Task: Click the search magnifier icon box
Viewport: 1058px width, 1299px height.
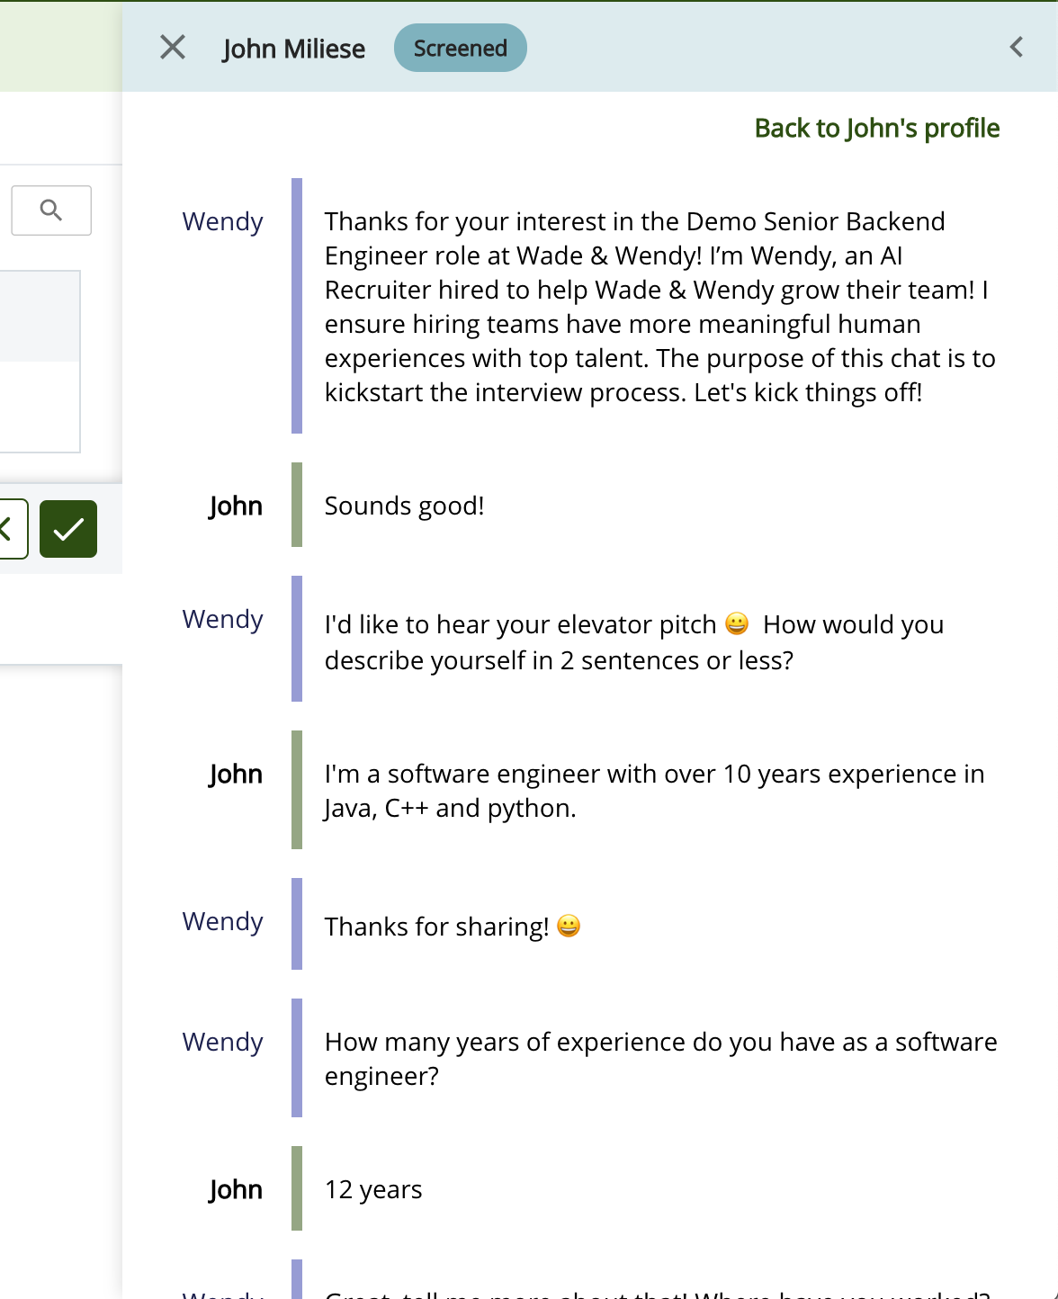Action: point(51,211)
